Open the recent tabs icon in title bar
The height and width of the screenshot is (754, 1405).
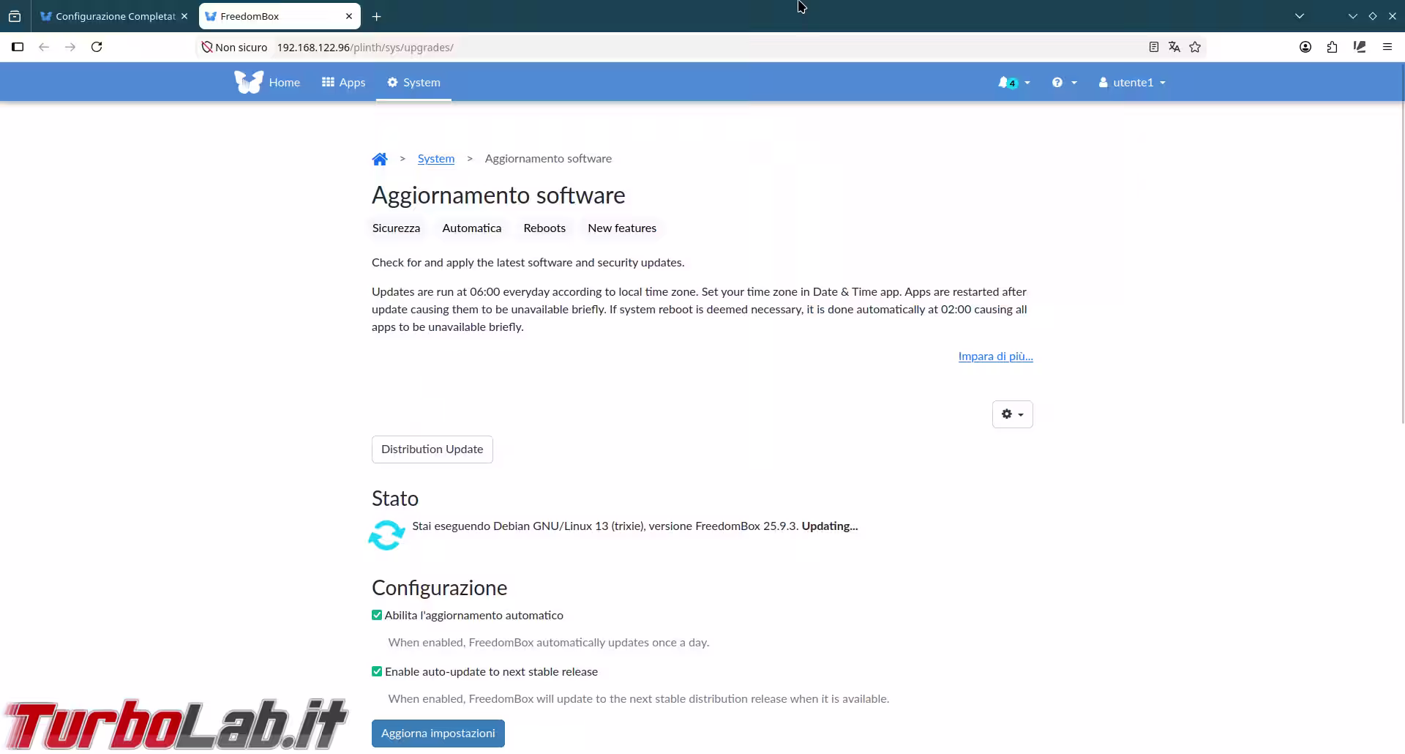pos(15,16)
